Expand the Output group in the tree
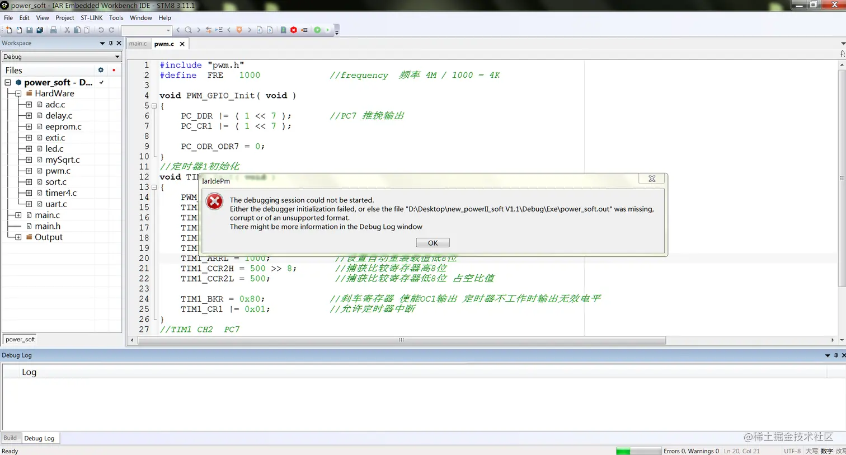This screenshot has width=846, height=455. pos(18,237)
